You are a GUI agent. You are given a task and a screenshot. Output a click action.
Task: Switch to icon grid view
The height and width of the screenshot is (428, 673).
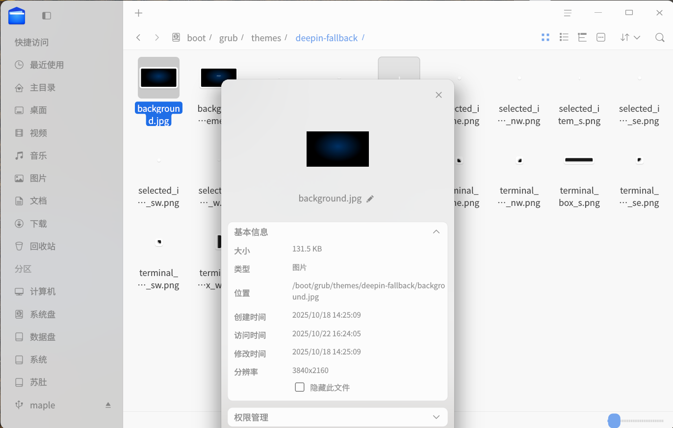click(x=545, y=37)
